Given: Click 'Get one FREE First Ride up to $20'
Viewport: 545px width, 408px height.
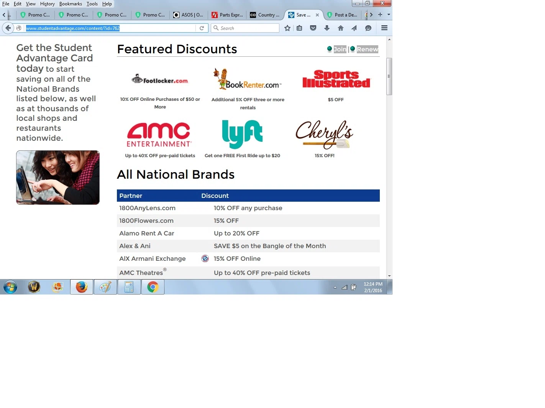Looking at the screenshot, I should tap(242, 156).
